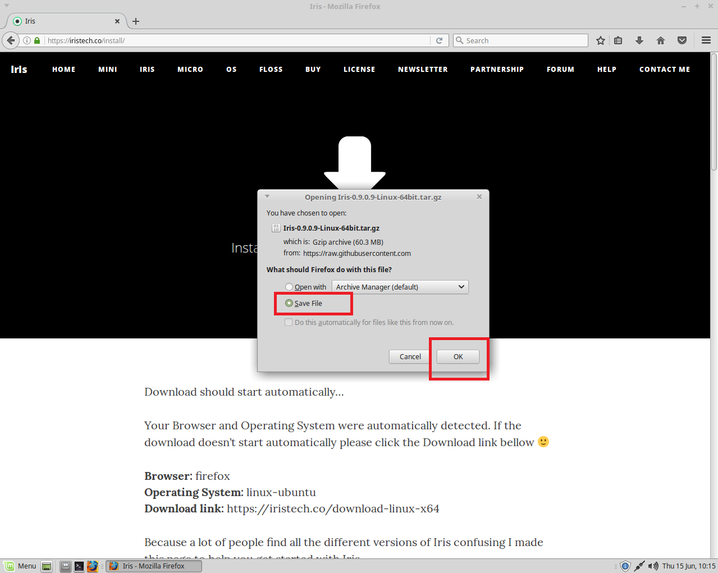
Task: Open the volume control in the tray
Action: tap(653, 566)
